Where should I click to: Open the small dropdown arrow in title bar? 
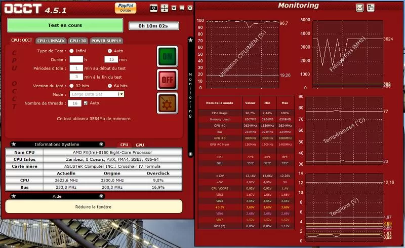coord(174,8)
